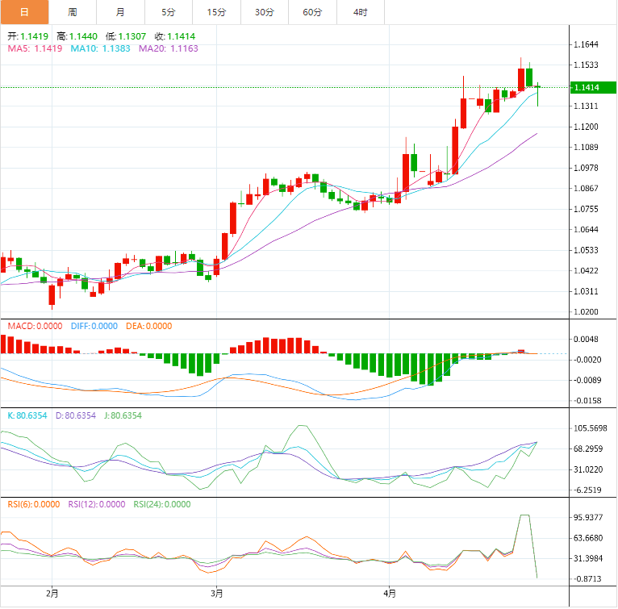This screenshot has width=618, height=609.
Task: Click the 1.1644 price axis label
Action: pyautogui.click(x=587, y=44)
